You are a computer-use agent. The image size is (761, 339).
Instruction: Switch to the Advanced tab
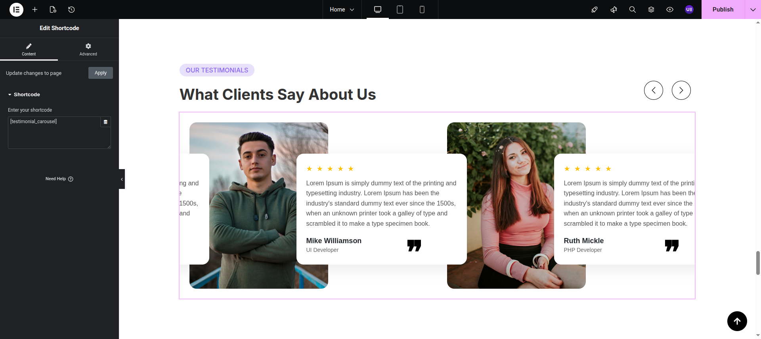(x=88, y=50)
